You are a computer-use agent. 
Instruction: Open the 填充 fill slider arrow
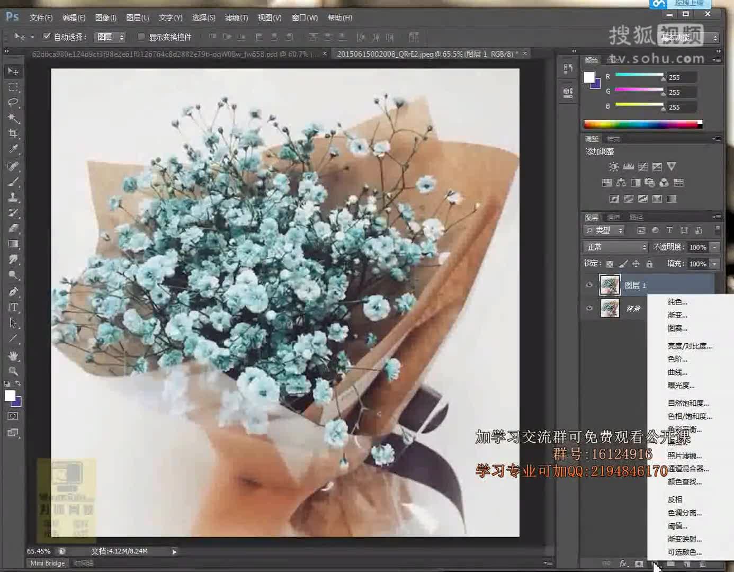coord(715,264)
